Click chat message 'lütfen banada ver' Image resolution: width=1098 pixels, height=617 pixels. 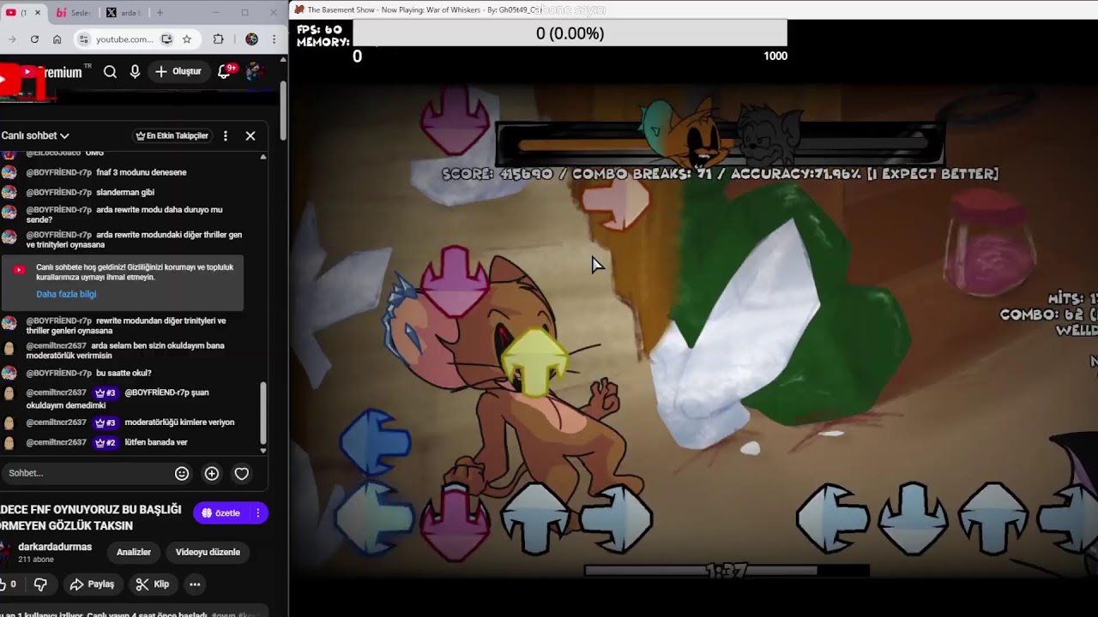[156, 442]
